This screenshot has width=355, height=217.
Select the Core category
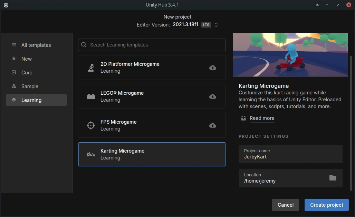37,72
